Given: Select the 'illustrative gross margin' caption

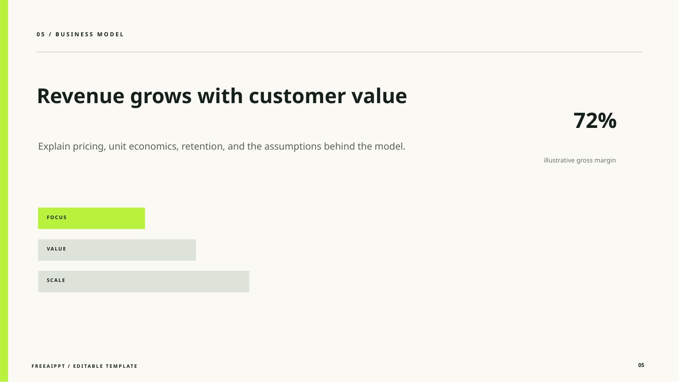Looking at the screenshot, I should (x=579, y=160).
